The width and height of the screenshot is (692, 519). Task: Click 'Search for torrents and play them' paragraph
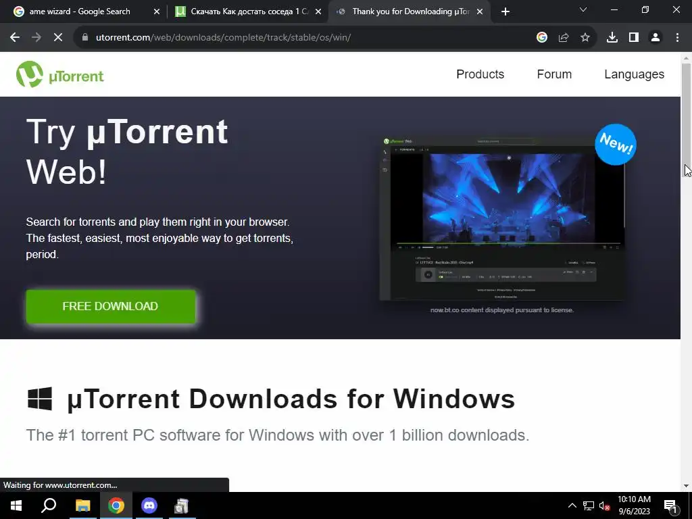159,239
